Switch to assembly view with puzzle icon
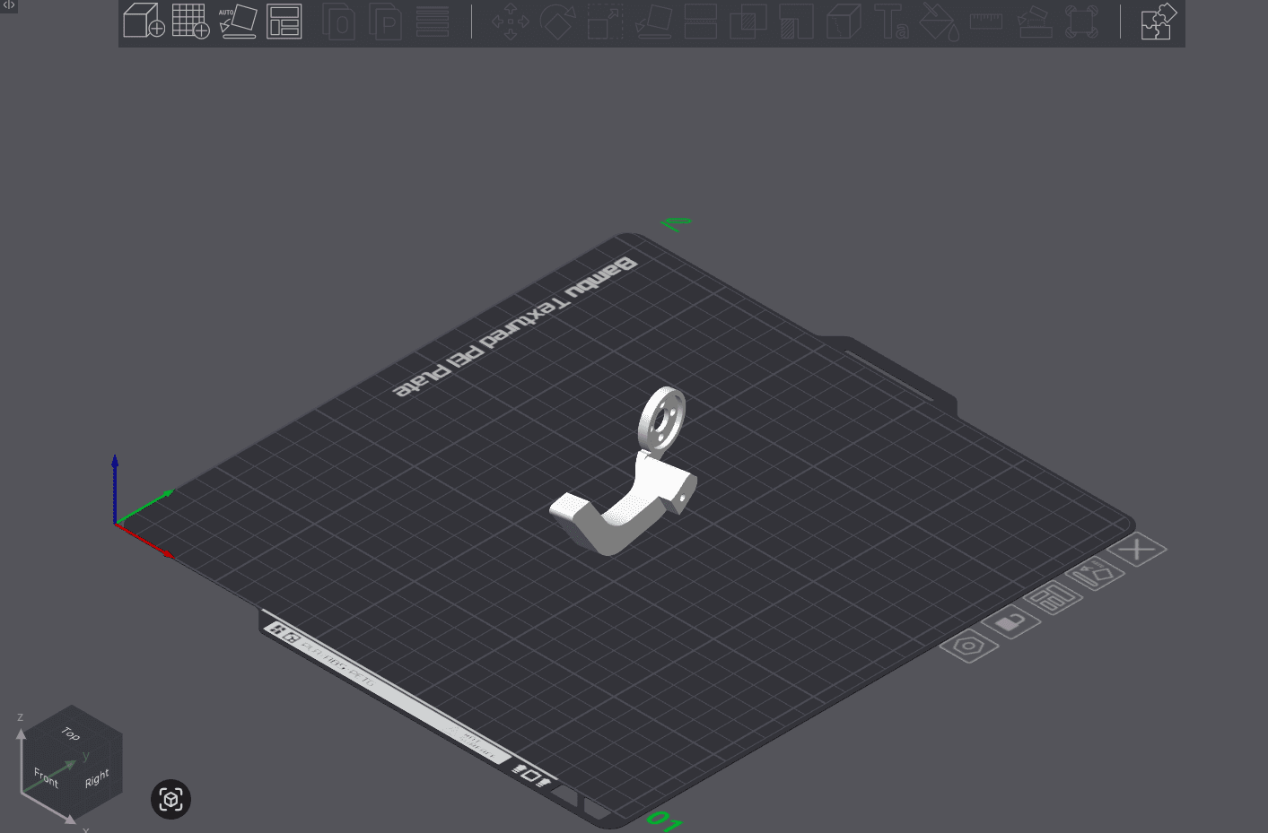The height and width of the screenshot is (833, 1268). point(1158,22)
